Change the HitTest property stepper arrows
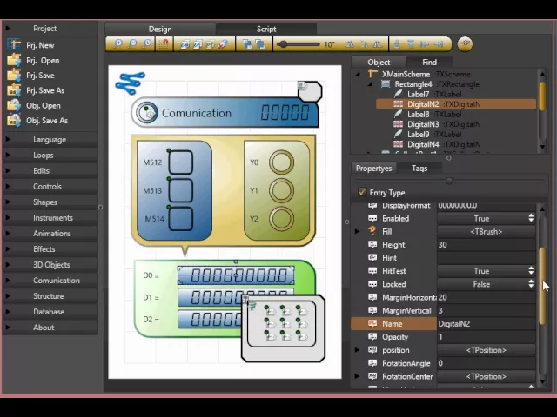The image size is (557, 417). tap(531, 270)
